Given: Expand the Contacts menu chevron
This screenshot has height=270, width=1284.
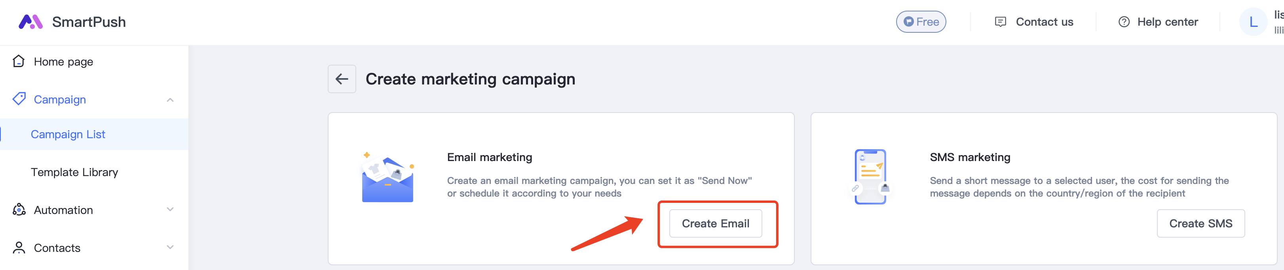Looking at the screenshot, I should coord(170,247).
